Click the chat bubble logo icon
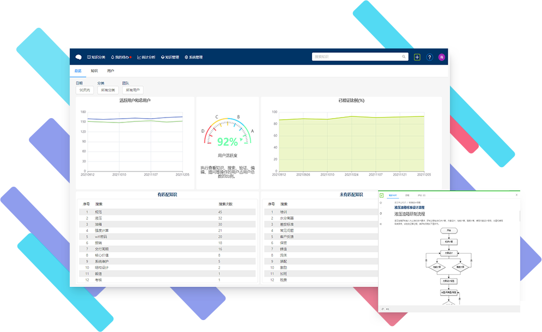The image size is (542, 332). pos(78,57)
